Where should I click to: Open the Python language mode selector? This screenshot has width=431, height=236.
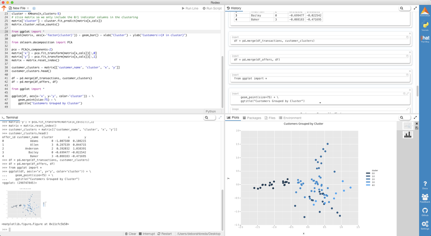pyautogui.click(x=211, y=112)
